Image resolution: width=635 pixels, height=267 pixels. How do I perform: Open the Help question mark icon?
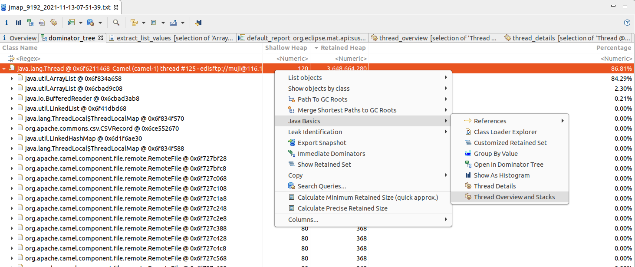tap(627, 23)
